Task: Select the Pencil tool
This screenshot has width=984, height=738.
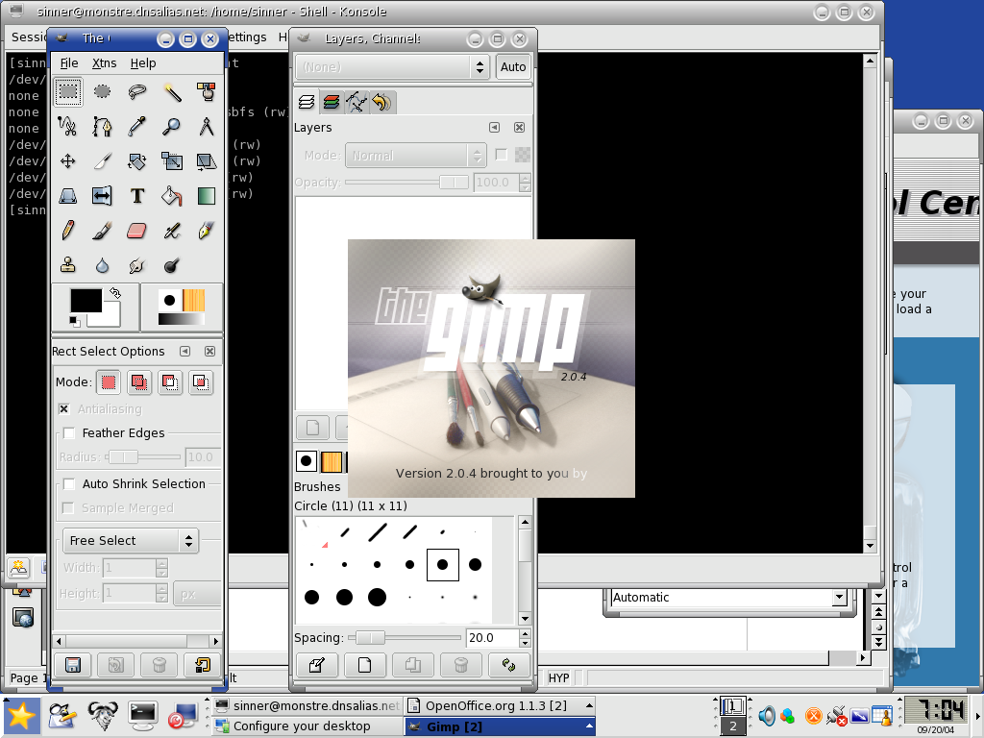Action: [x=68, y=231]
